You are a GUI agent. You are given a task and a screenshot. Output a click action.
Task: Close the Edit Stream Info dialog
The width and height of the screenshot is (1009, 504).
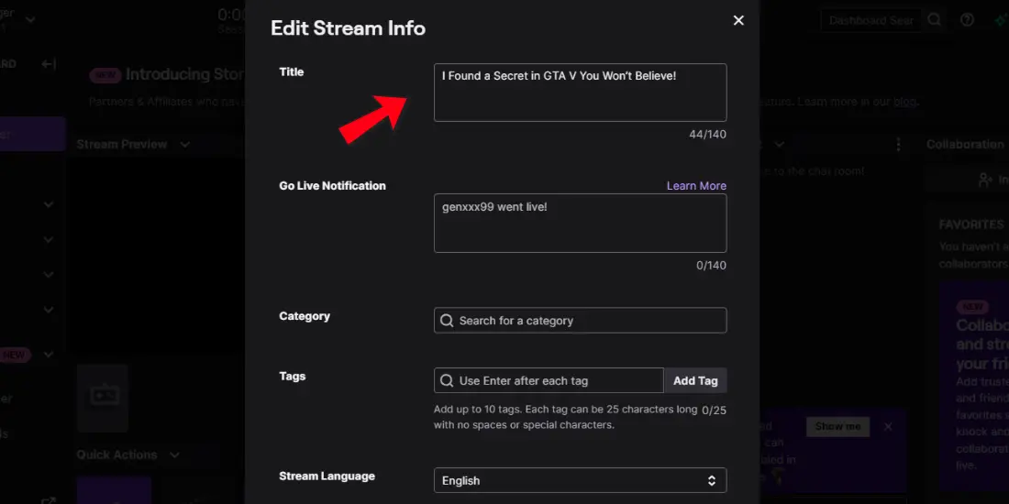pos(738,20)
